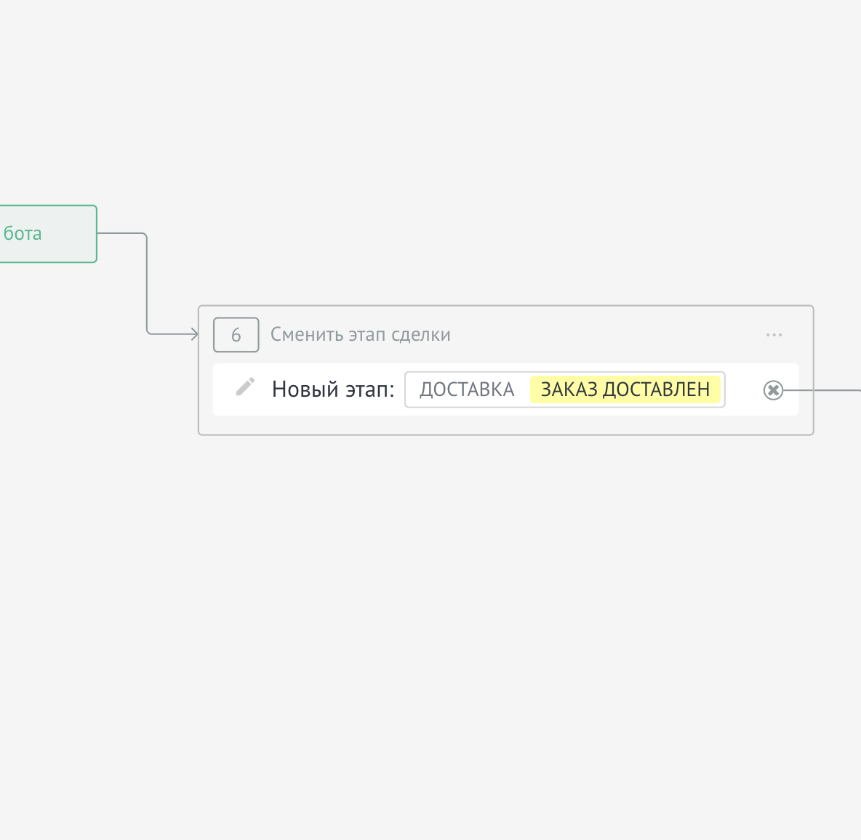Click the Сменить этап сделки title
This screenshot has height=840, width=861.
tap(360, 335)
